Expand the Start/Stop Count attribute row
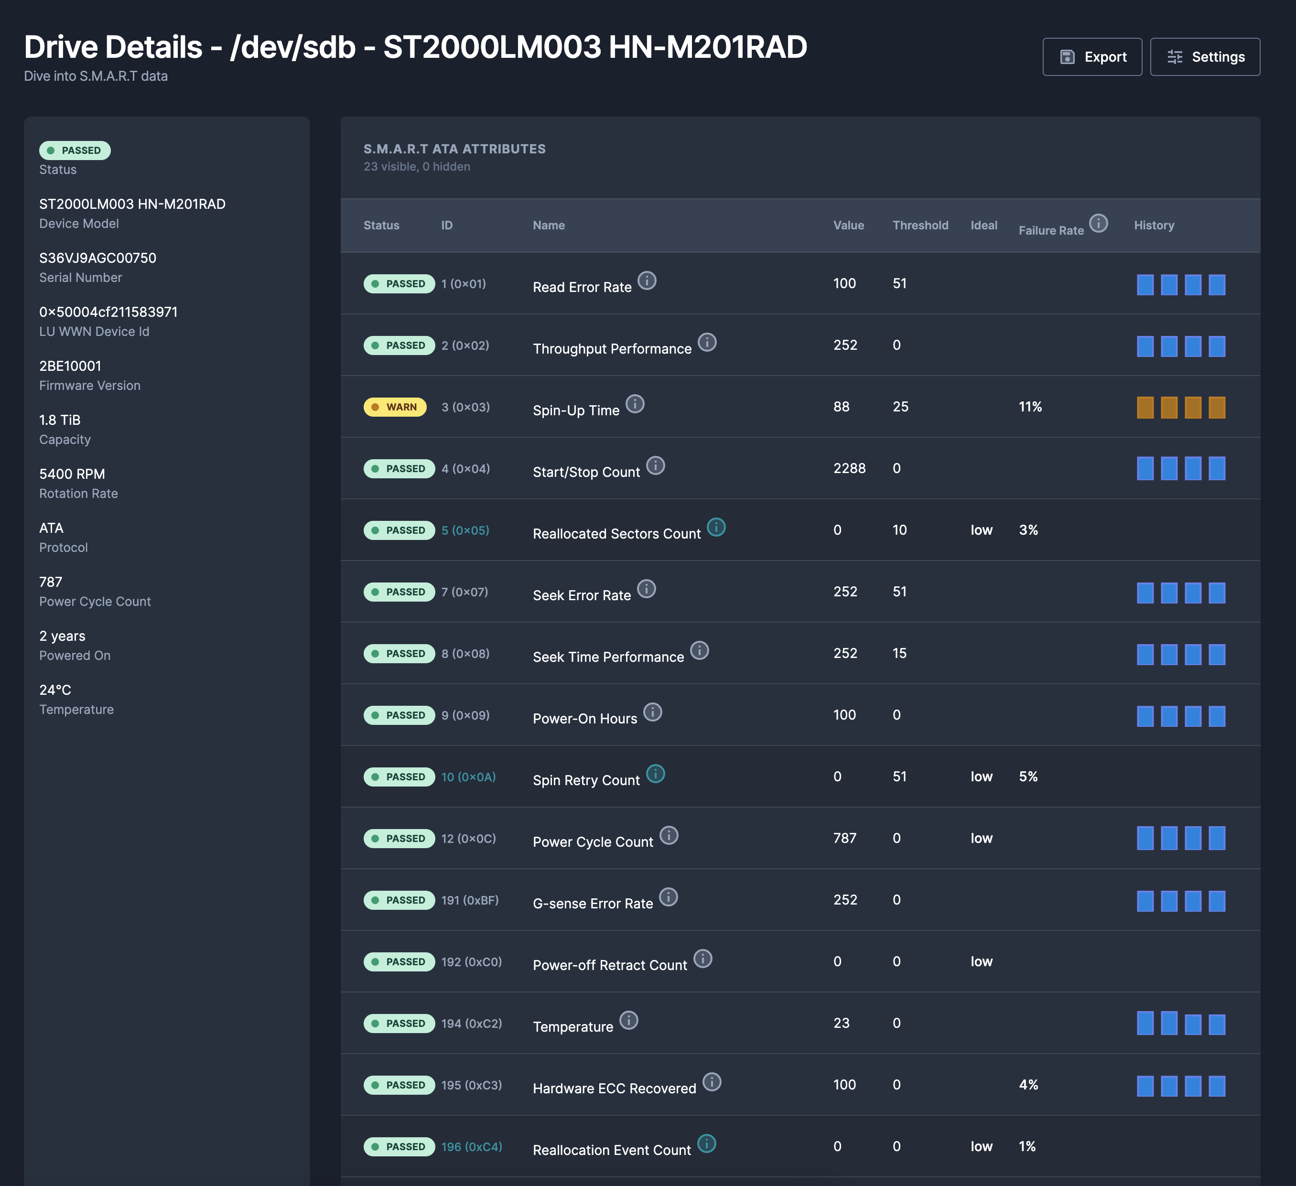 739,469
